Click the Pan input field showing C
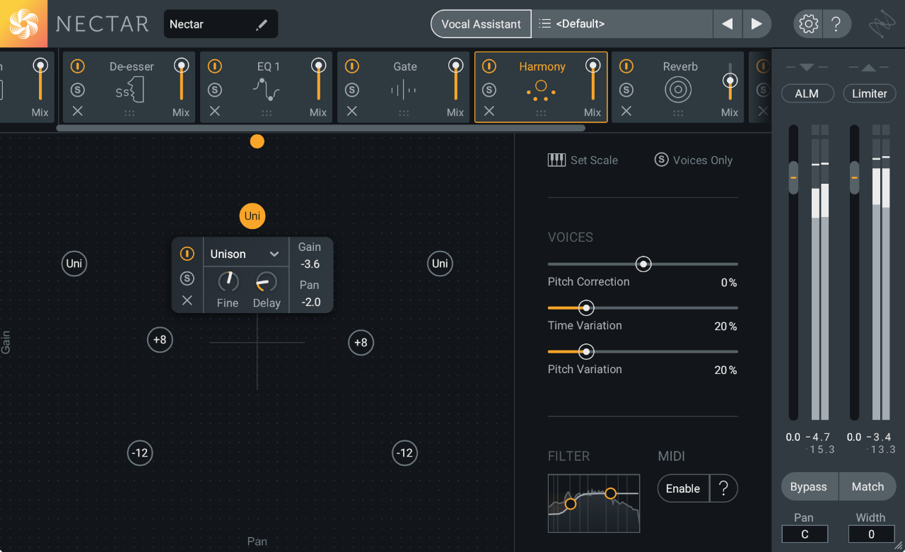The image size is (905, 552). pos(805,534)
